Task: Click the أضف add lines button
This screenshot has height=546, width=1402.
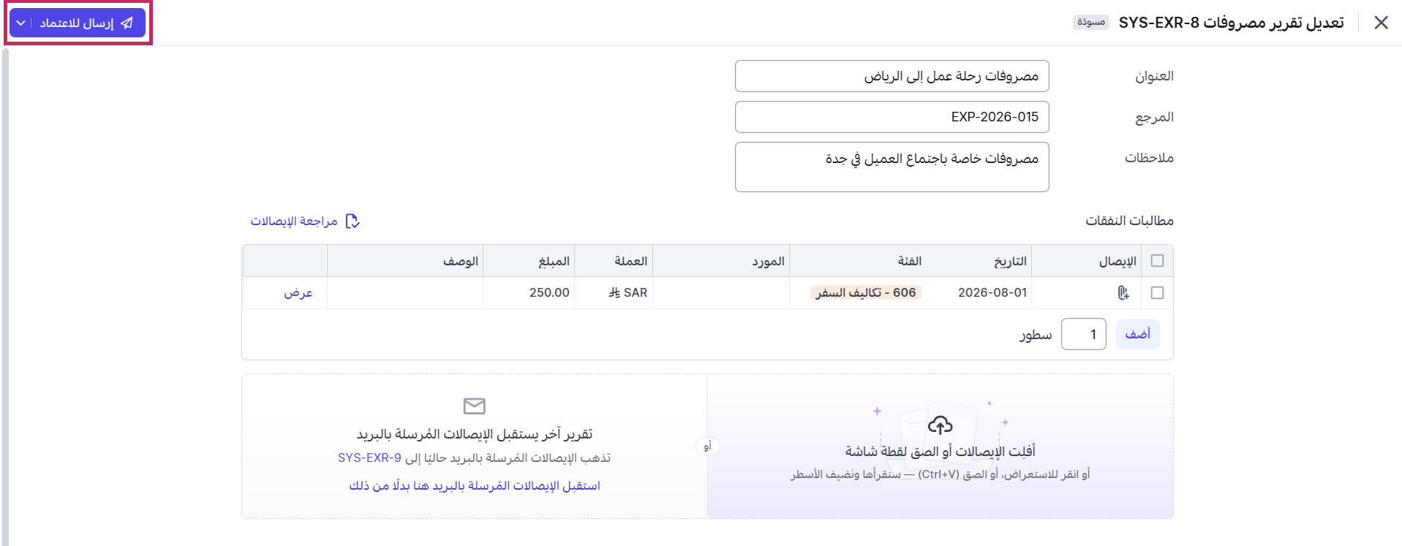Action: tap(1137, 334)
